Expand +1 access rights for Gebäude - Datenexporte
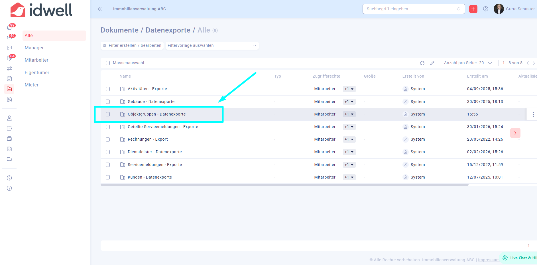This screenshot has height=265, width=537. pyautogui.click(x=349, y=102)
